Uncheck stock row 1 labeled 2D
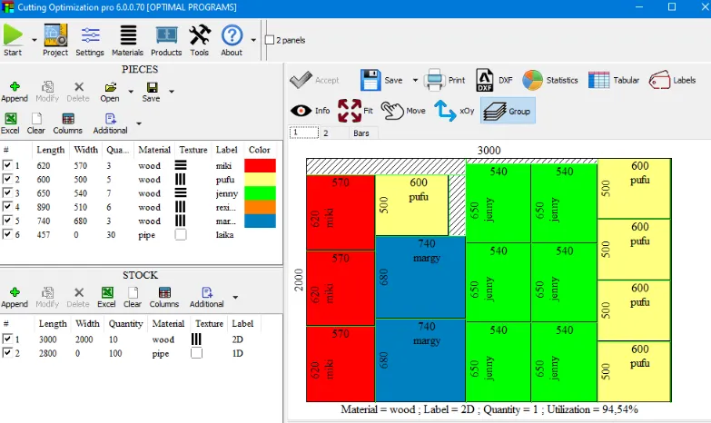711x423 pixels. [x=7, y=339]
